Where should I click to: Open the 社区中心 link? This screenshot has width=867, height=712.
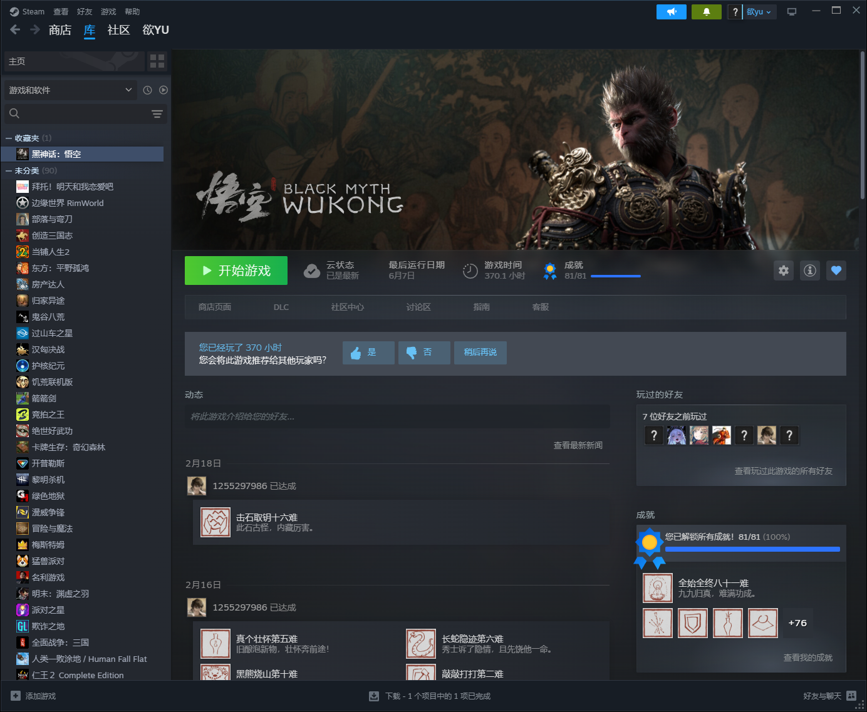click(348, 307)
